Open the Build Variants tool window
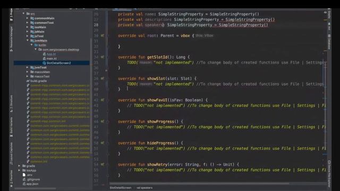The image size is (340, 191). pos(11,127)
